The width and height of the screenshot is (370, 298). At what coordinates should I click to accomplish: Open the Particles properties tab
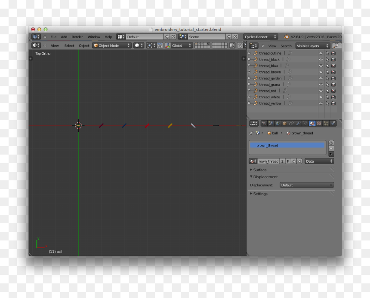point(326,123)
